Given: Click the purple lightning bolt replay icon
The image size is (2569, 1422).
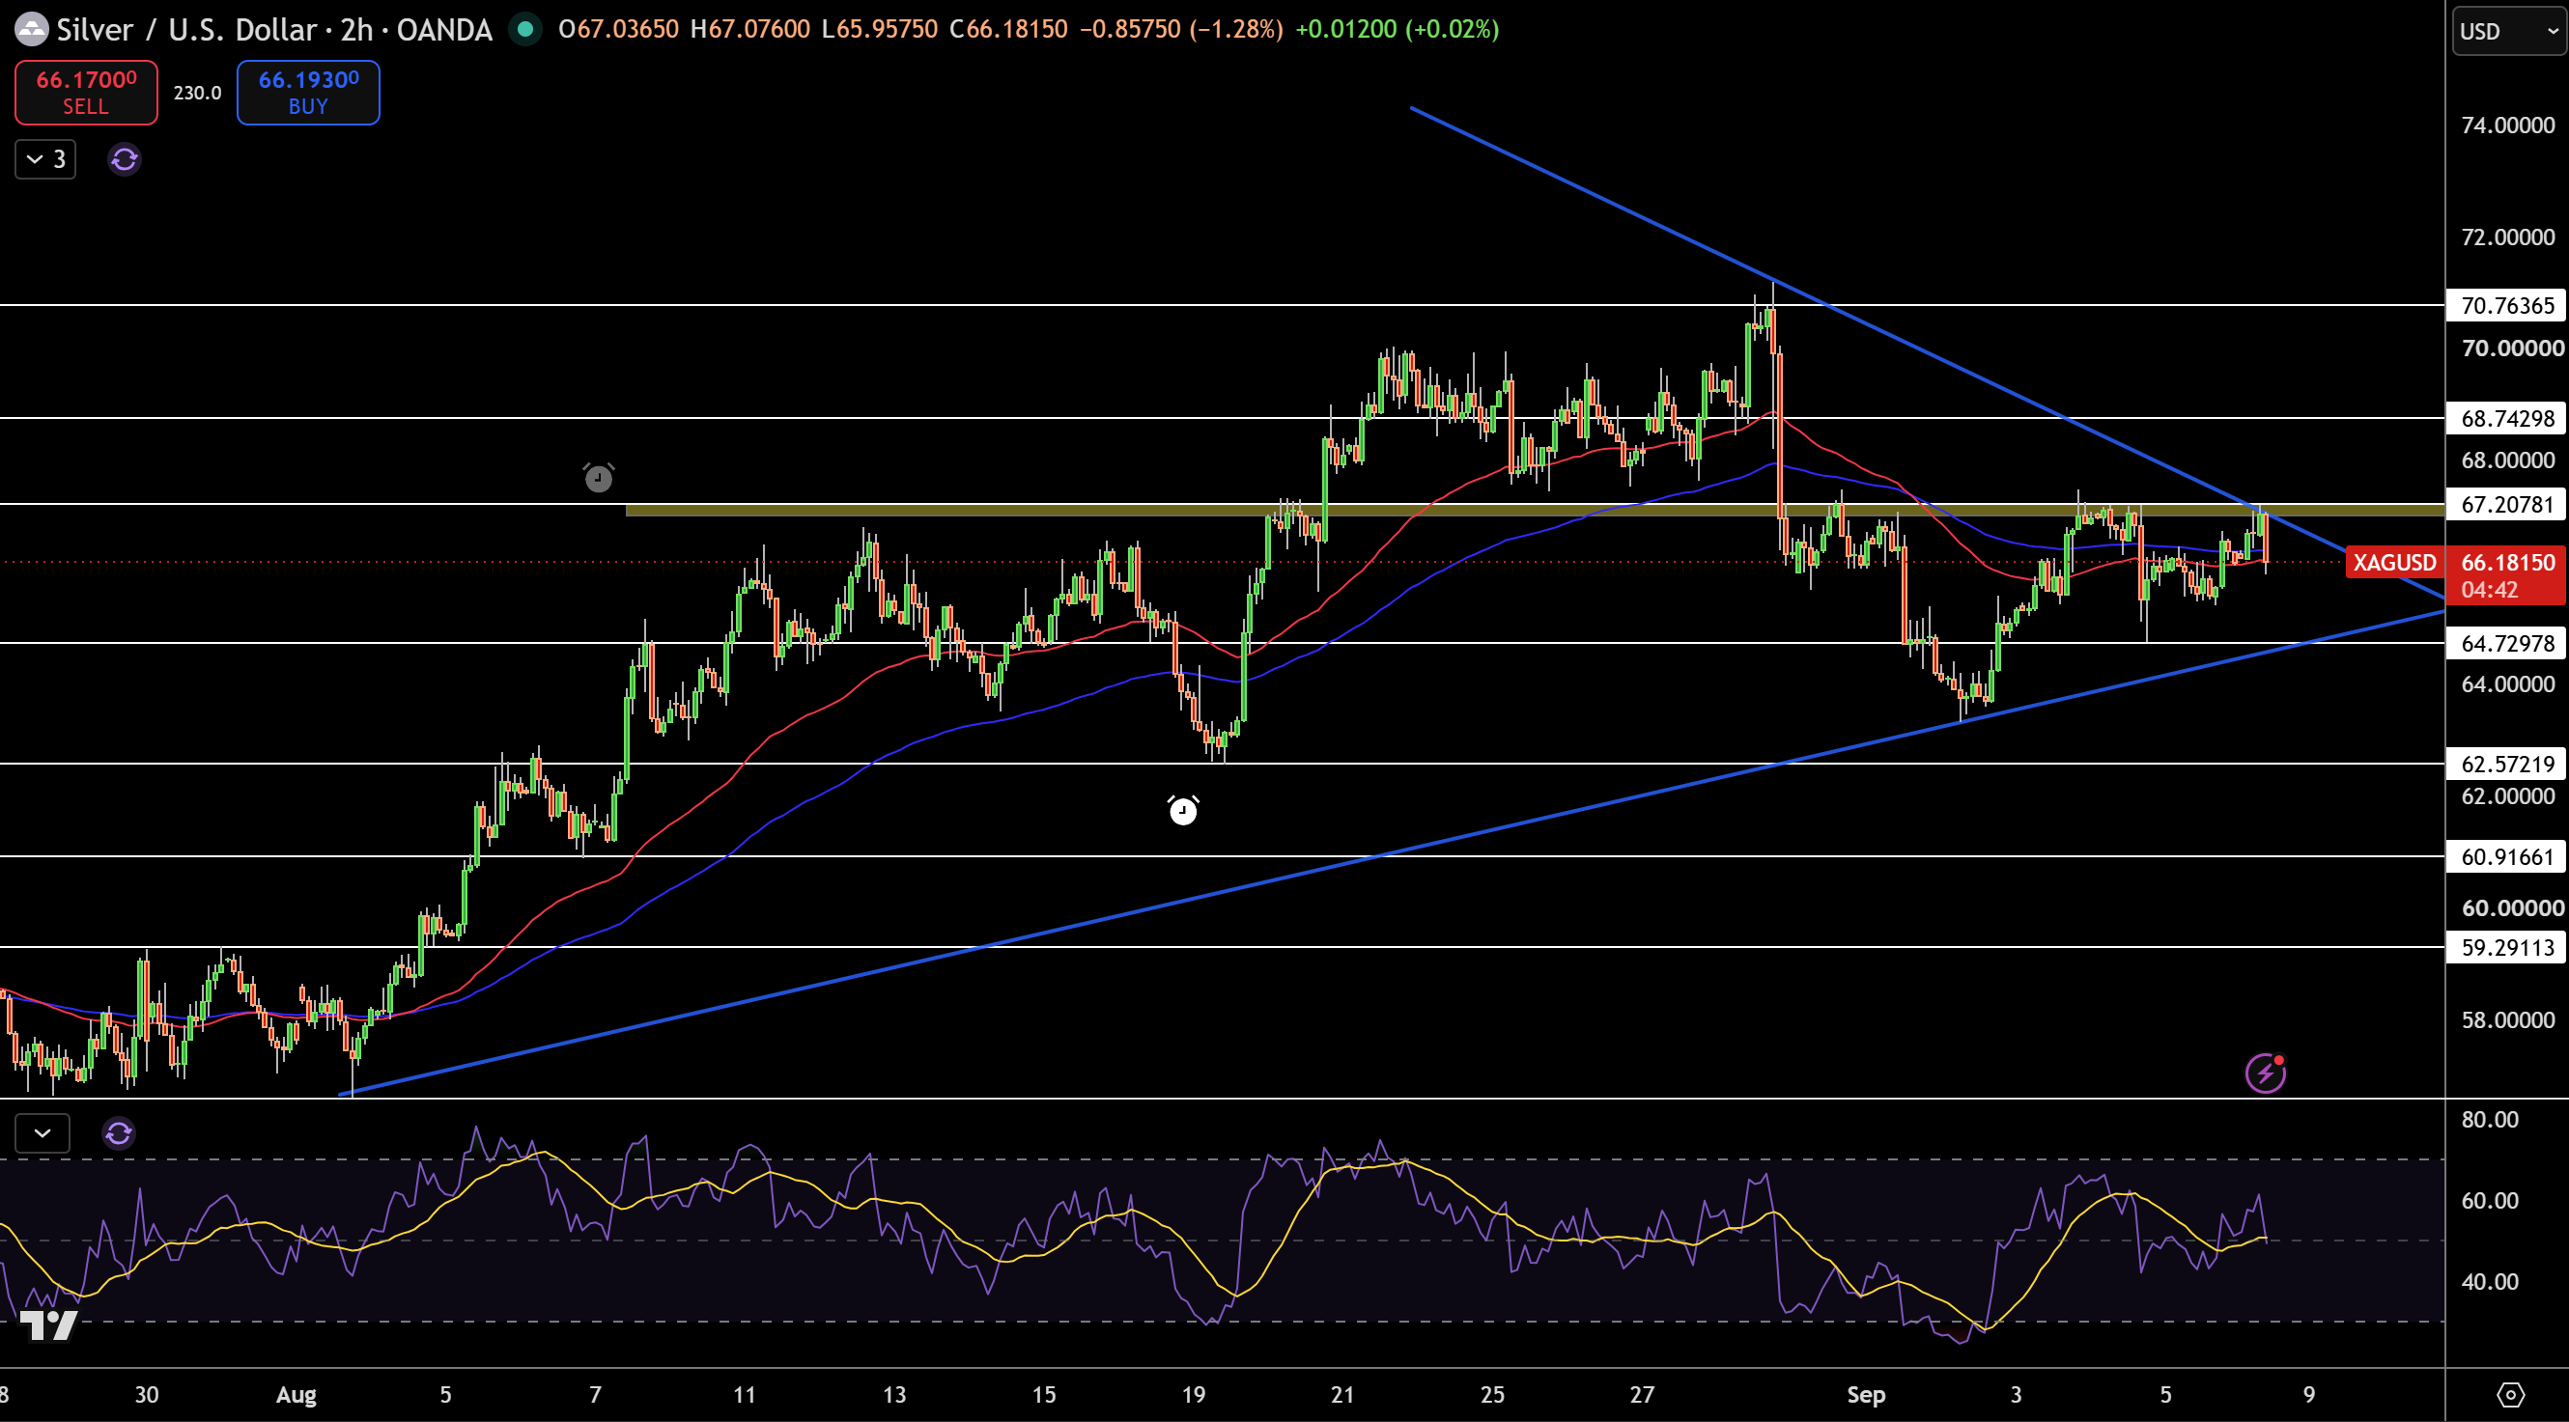Looking at the screenshot, I should click(2265, 1072).
